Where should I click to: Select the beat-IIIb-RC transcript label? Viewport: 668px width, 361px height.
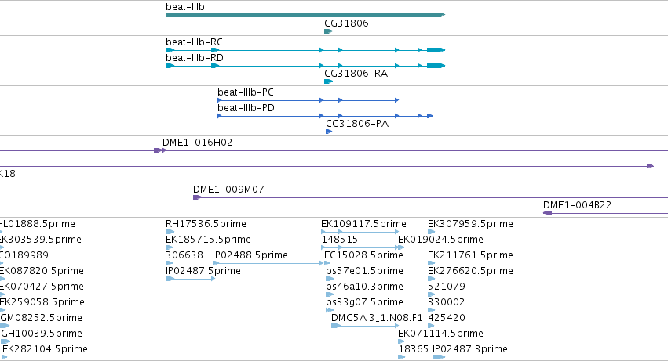(x=194, y=42)
